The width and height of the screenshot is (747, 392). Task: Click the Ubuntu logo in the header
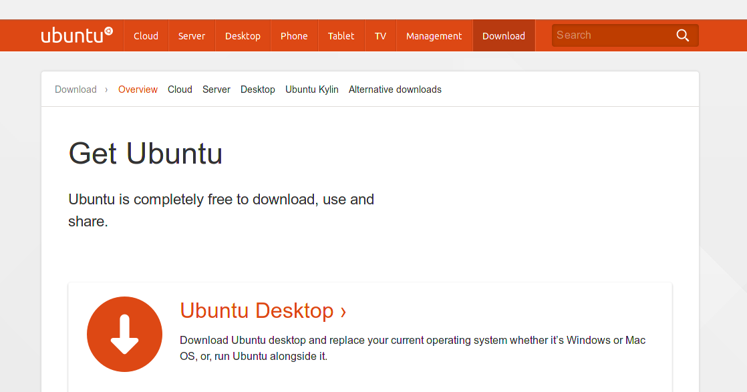77,35
